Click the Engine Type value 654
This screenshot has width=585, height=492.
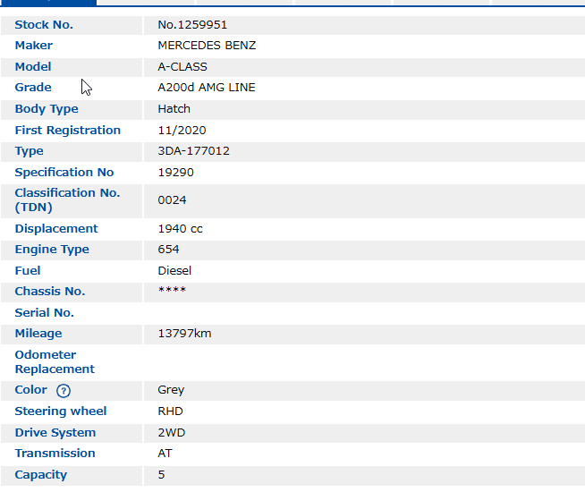click(x=168, y=250)
